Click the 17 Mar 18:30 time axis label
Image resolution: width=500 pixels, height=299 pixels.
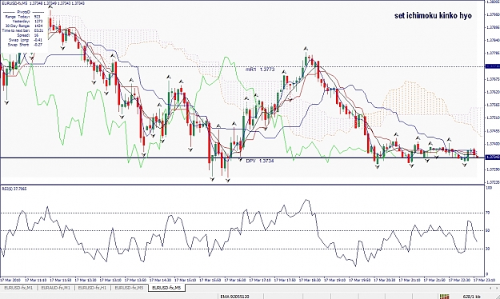coord(310,280)
